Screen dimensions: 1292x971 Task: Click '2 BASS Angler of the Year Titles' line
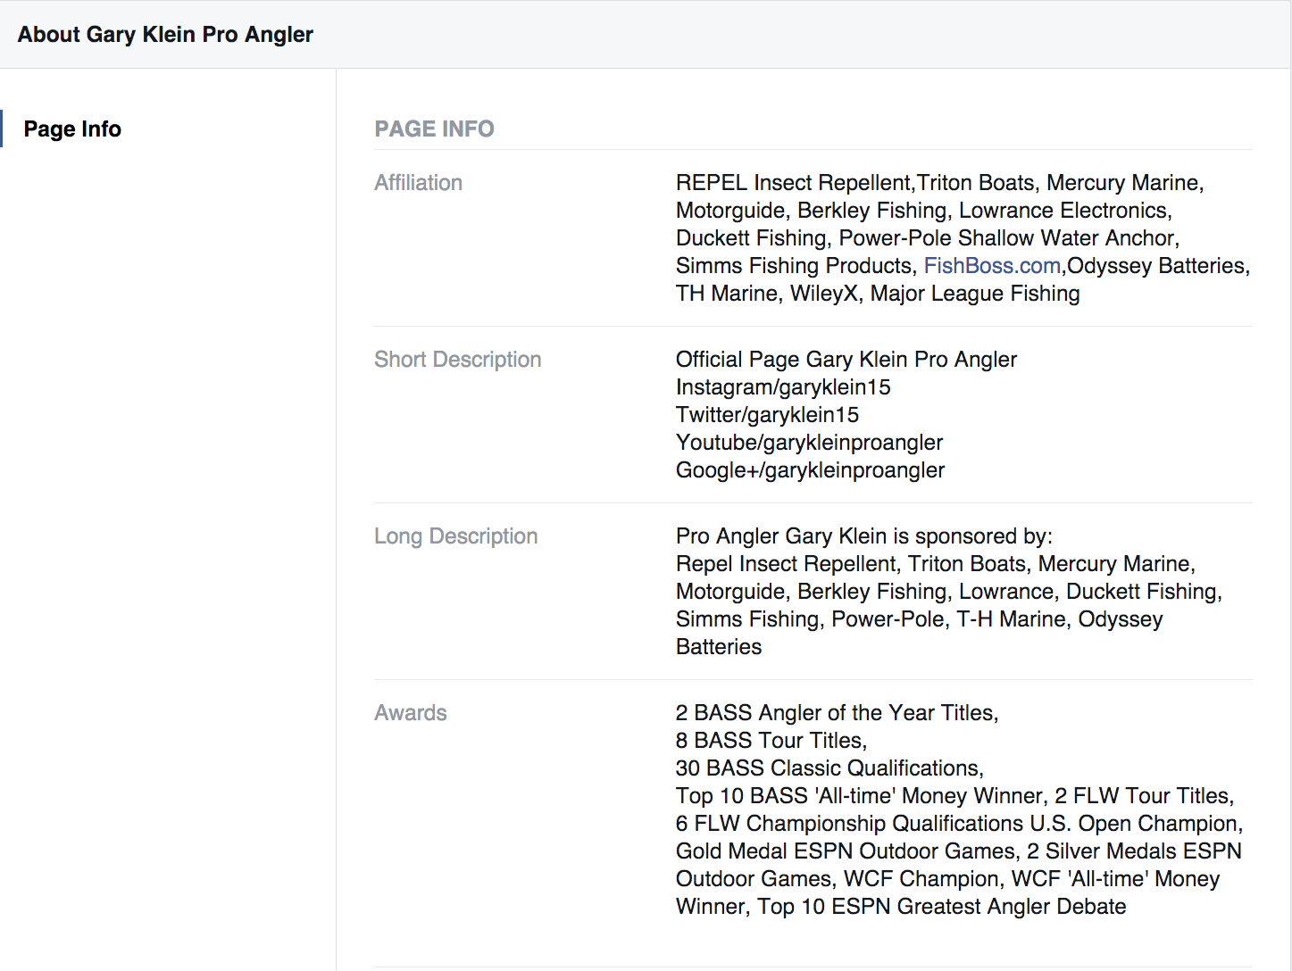[x=838, y=713]
